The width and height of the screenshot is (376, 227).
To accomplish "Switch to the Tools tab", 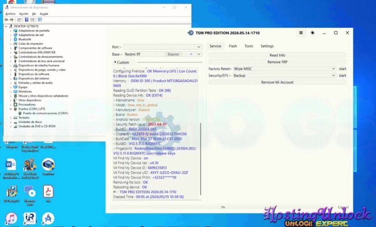I will click(249, 46).
